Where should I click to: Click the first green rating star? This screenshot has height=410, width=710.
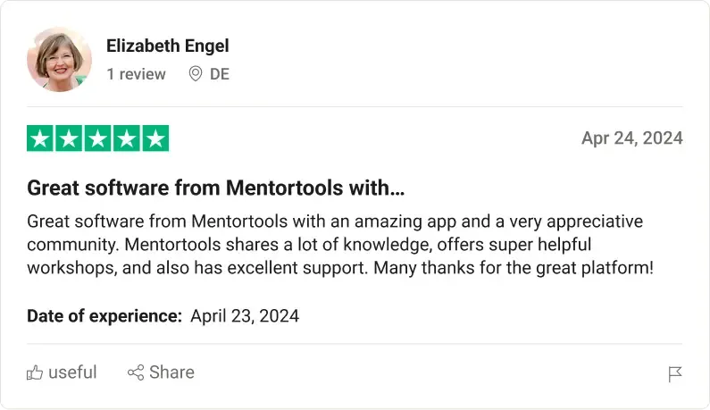(x=41, y=138)
